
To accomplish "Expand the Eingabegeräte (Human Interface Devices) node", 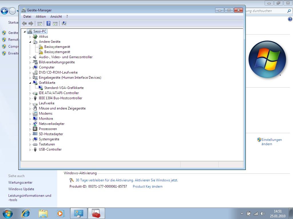I will click(30, 78).
